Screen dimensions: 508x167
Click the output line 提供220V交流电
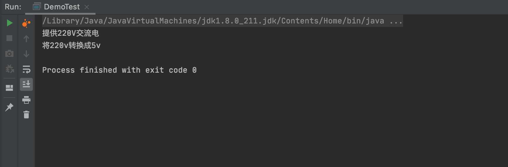tap(71, 33)
